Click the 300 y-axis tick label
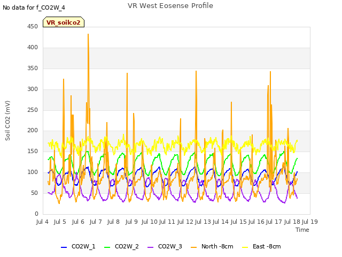Screen dimensions: 342x257 [33, 89]
